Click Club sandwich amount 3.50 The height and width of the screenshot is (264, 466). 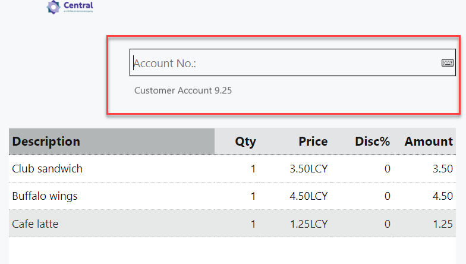tap(442, 169)
